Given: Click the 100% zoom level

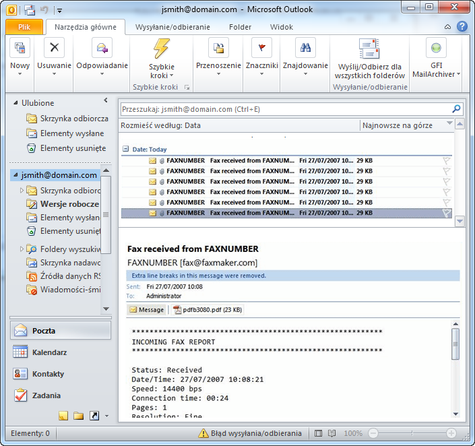Looking at the screenshot, I should 353,433.
